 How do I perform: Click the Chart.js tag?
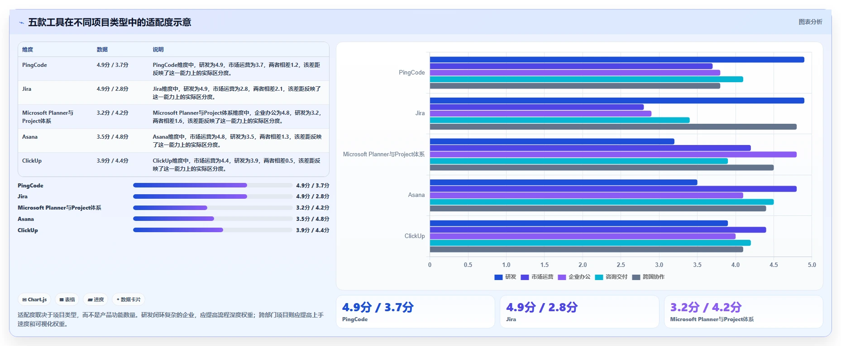(34, 299)
